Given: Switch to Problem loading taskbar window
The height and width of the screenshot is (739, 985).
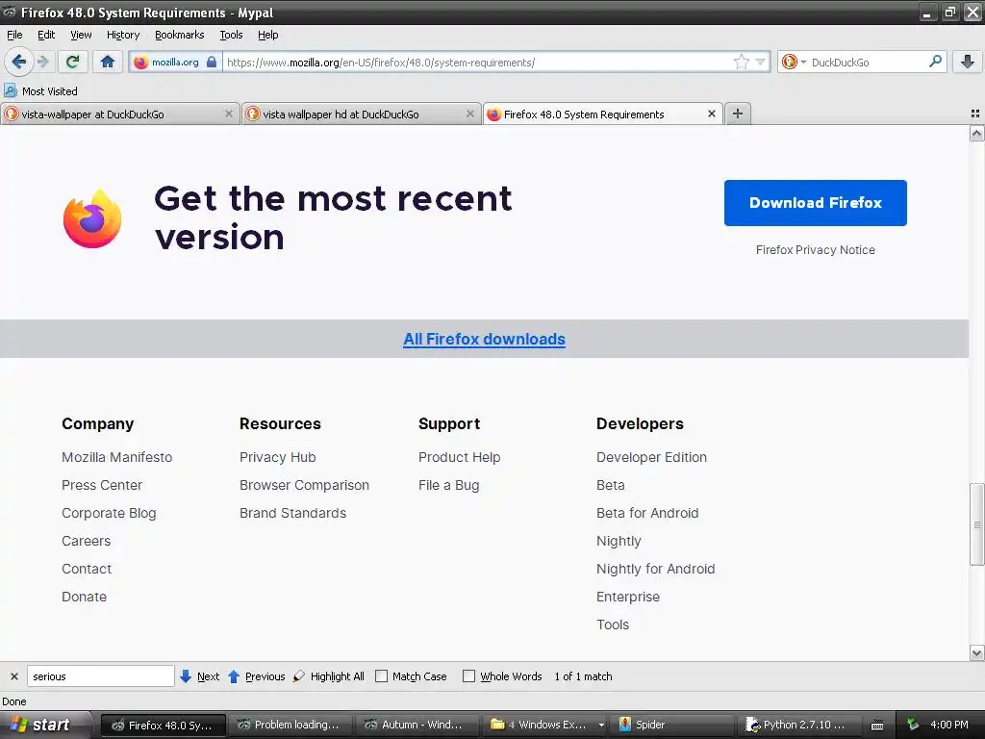Looking at the screenshot, I should pos(289,725).
